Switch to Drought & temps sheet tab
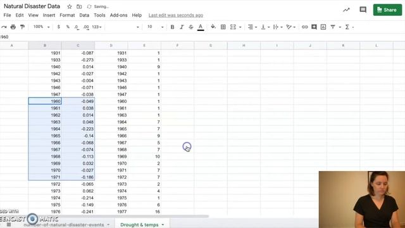Viewport: 405px width, 228px height. (139, 225)
